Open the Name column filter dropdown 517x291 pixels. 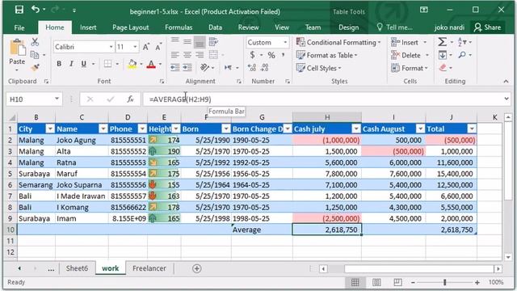[x=103, y=129]
